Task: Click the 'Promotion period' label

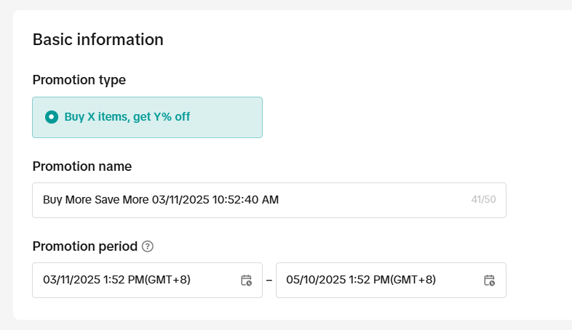Action: pos(85,246)
